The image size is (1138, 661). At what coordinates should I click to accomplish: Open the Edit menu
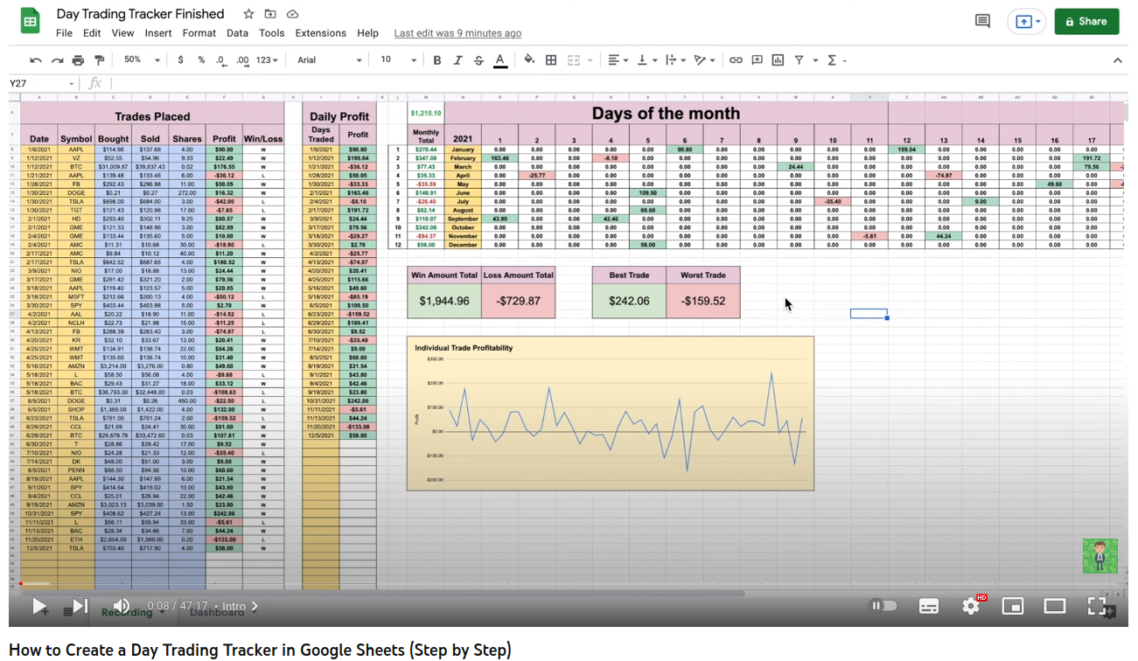point(92,33)
